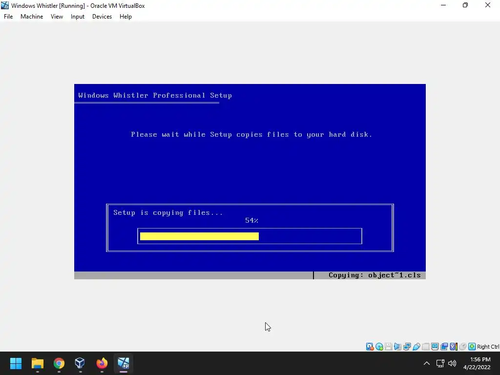This screenshot has width=500, height=375.
Task: Click the display indicator icon
Action: (435, 346)
